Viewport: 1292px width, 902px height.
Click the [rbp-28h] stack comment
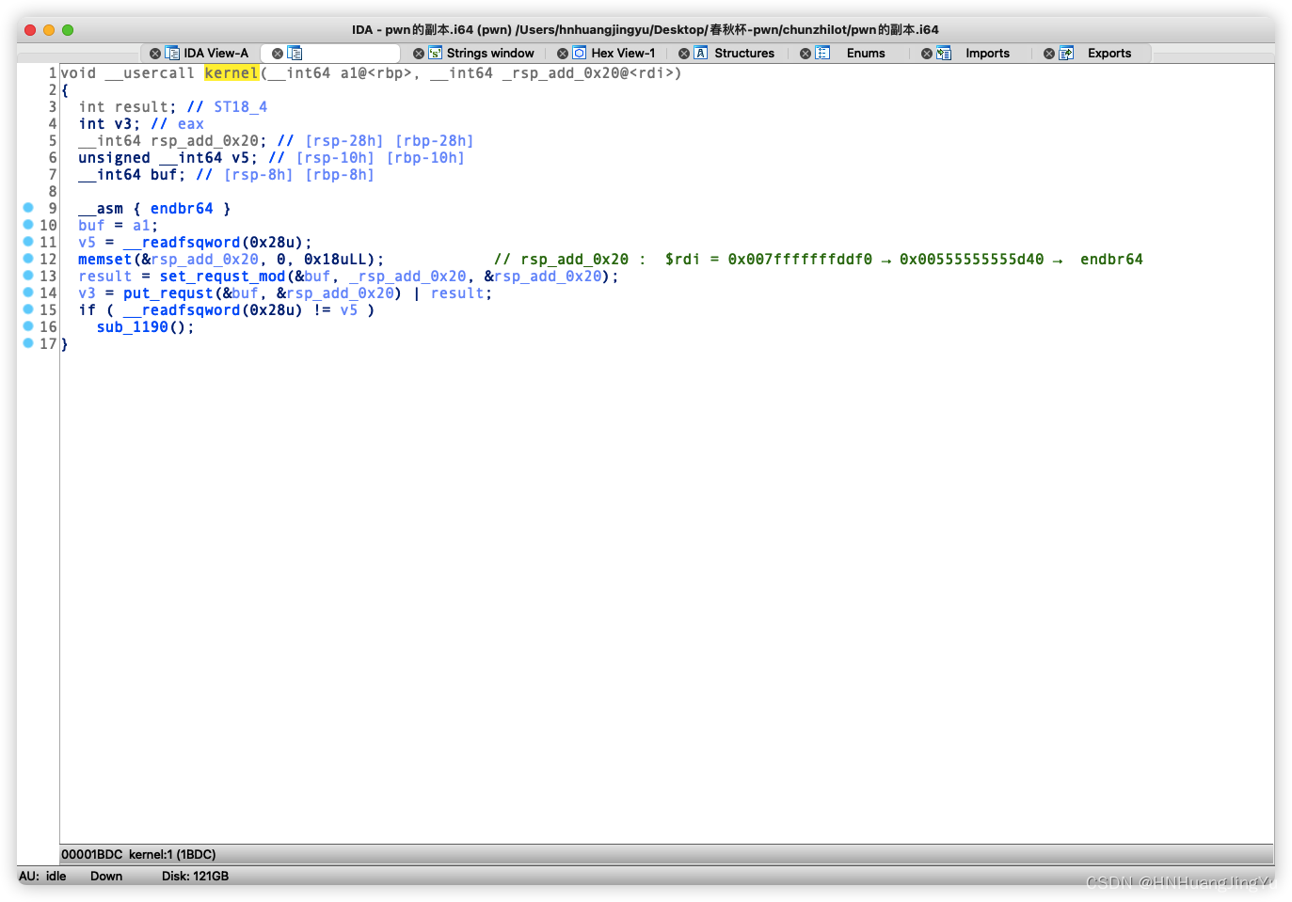435,141
